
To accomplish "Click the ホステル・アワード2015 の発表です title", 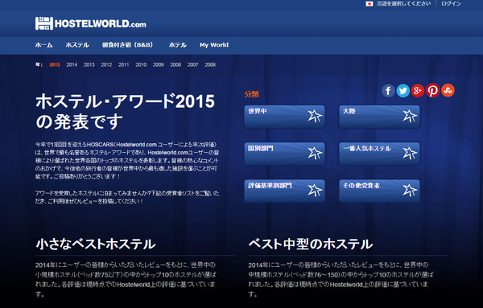I will tap(125, 112).
